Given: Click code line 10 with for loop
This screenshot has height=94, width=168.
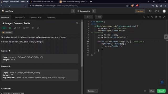Looking at the screenshot, I should (121, 42).
